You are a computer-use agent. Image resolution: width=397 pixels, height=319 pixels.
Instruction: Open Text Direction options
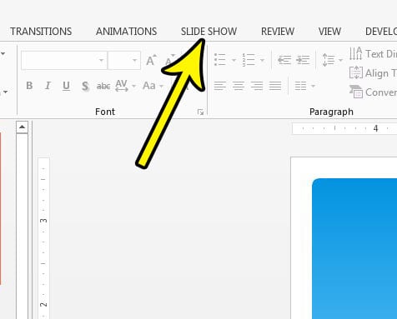[x=373, y=53]
